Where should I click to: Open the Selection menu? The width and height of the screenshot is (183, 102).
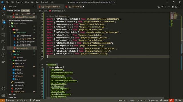19,2
